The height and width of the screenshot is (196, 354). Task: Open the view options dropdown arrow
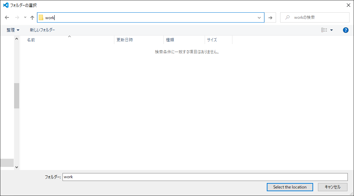tap(331, 30)
